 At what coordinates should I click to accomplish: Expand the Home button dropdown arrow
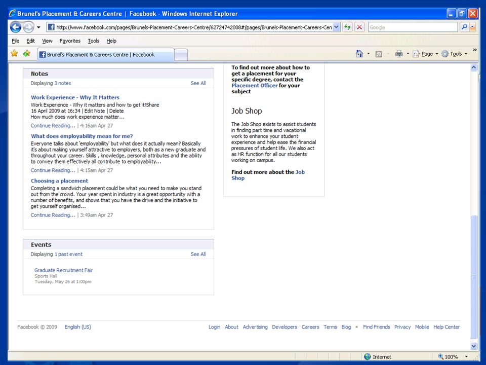(368, 54)
